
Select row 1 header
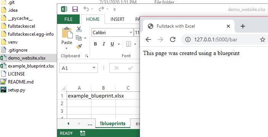(62, 96)
